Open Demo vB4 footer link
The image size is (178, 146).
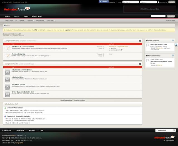[20, 130]
